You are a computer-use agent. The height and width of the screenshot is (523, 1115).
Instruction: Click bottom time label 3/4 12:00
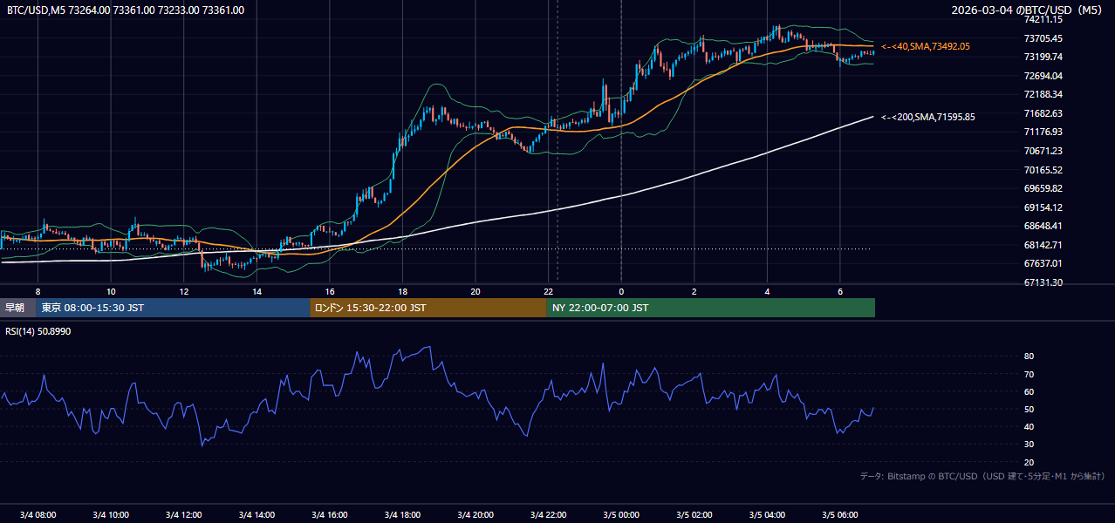coord(183,515)
